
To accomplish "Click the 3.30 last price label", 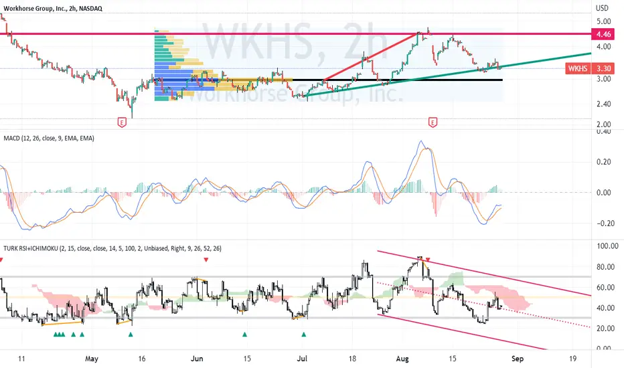I will (603, 68).
